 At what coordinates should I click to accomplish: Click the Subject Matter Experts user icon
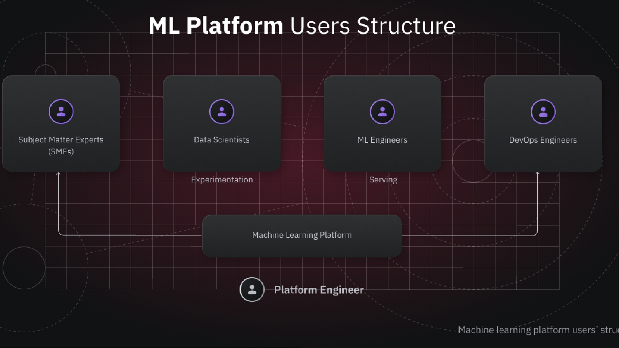tap(61, 111)
